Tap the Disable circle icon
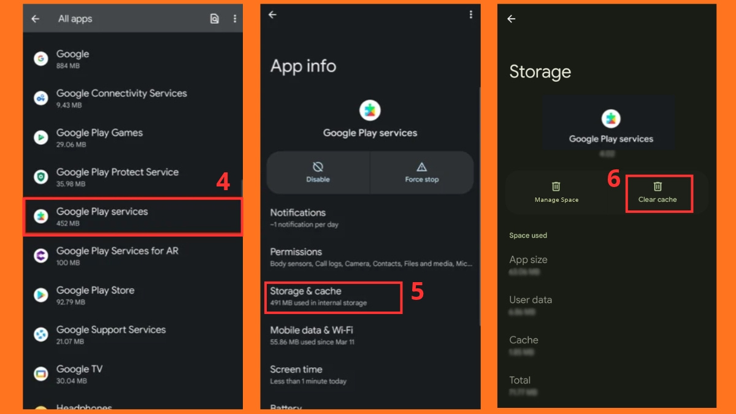Viewport: 736px width, 414px height. point(318,167)
